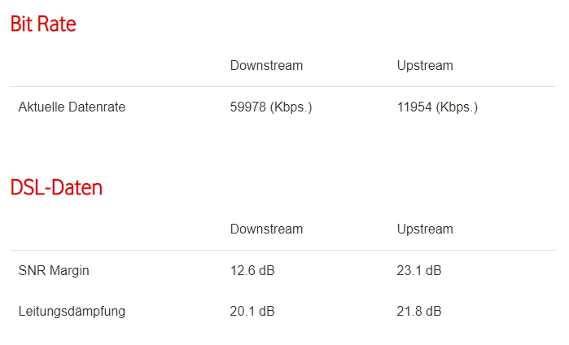Click divider line below Bit Rate headers
Image resolution: width=569 pixels, height=345 pixels.
(282, 86)
